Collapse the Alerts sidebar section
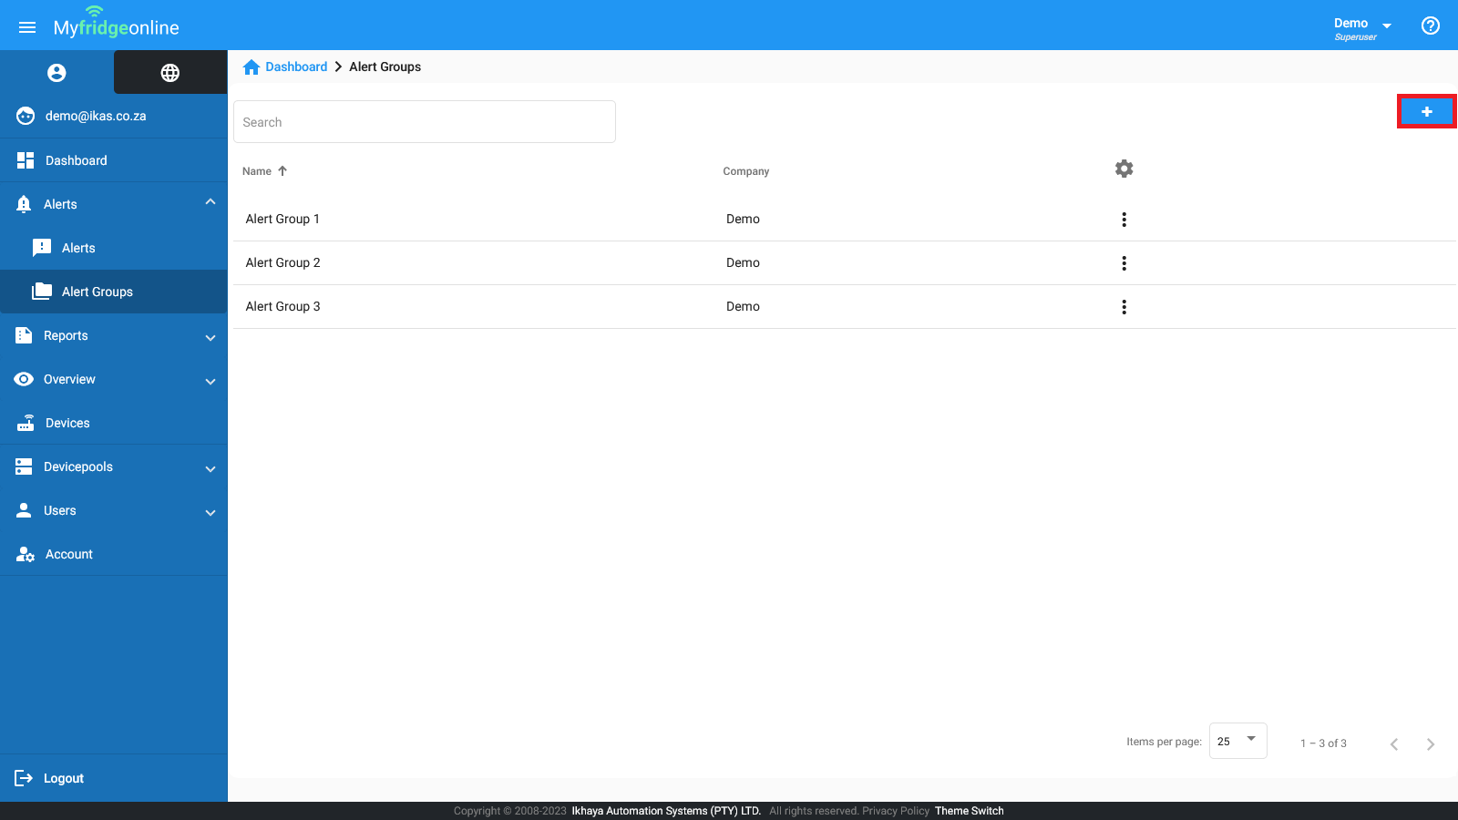This screenshot has height=820, width=1458. pyautogui.click(x=210, y=202)
